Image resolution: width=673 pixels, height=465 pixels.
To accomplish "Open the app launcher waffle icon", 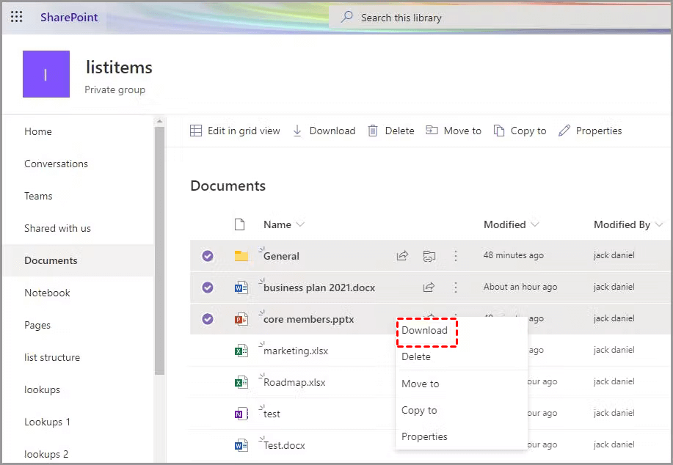I will click(16, 17).
